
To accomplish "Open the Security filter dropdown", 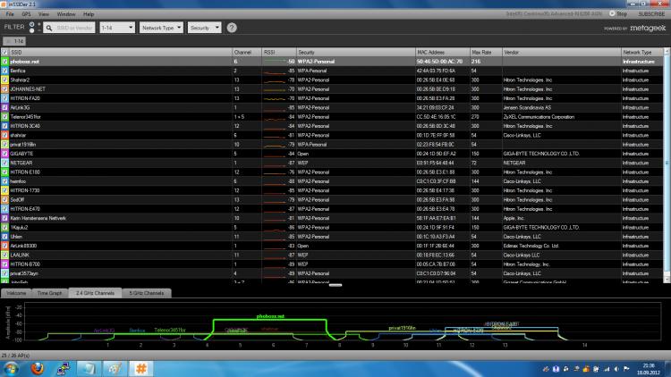I will [204, 28].
